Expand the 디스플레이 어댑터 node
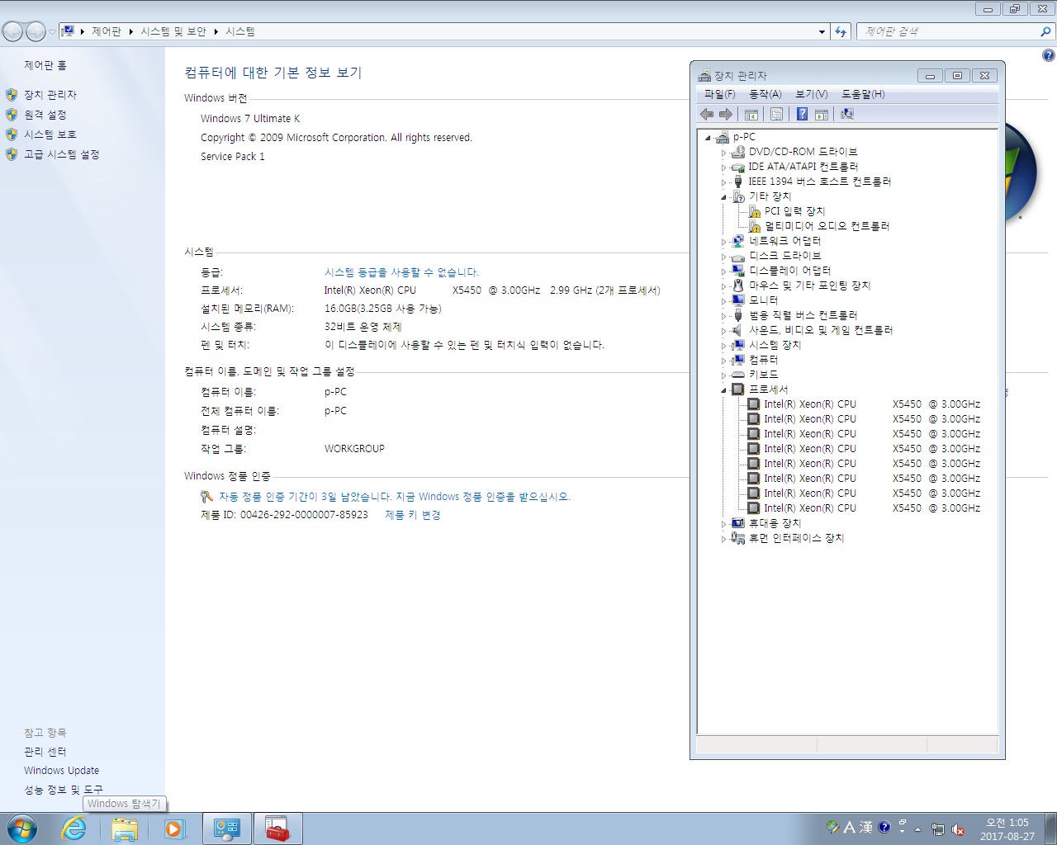The image size is (1057, 845). point(723,271)
